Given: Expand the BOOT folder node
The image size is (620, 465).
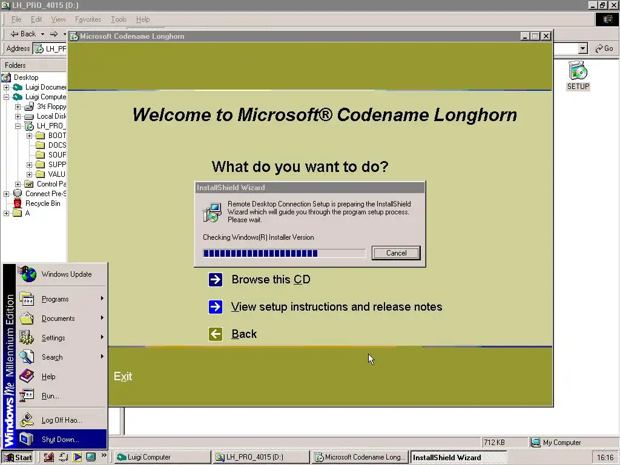Looking at the screenshot, I should coord(29,136).
